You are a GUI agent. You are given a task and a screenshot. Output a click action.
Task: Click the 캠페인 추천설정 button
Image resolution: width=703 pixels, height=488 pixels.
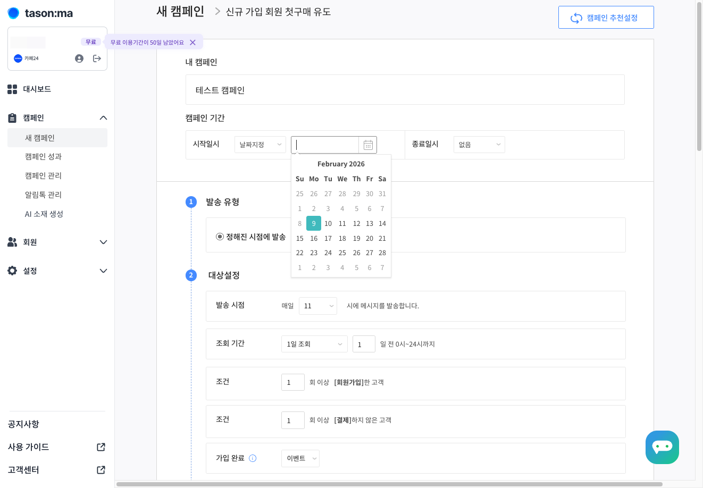tap(606, 18)
